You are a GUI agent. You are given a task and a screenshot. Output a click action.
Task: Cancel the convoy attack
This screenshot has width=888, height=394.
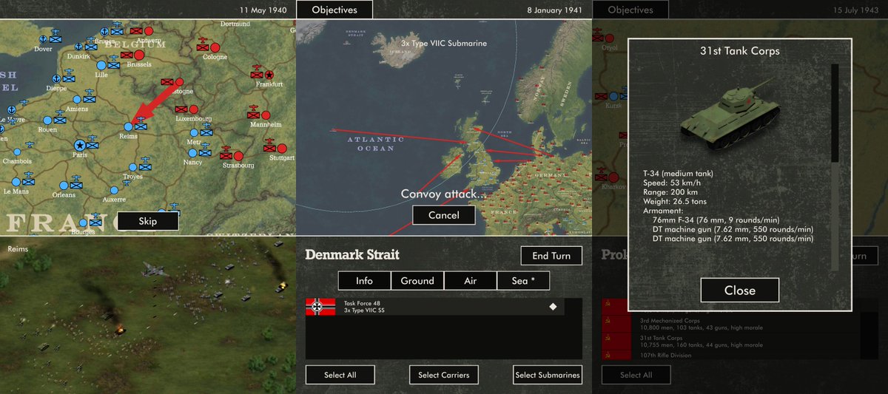click(x=443, y=215)
